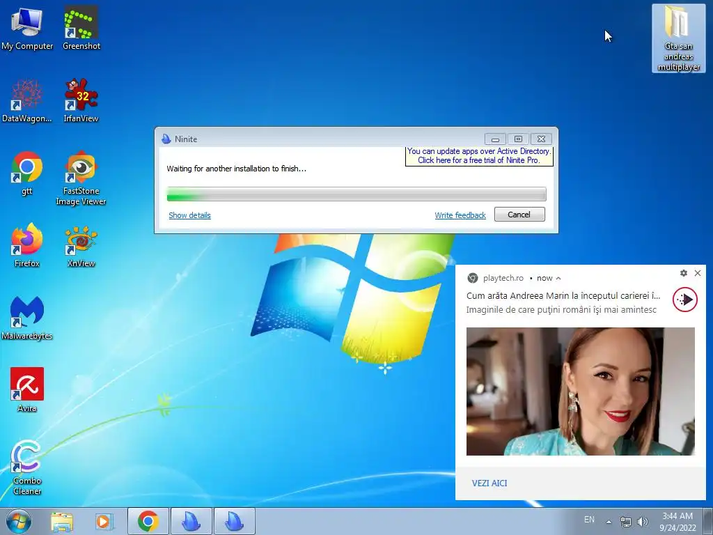713x535 pixels.
Task: Click VEZI AICI in the notification
Action: click(489, 483)
